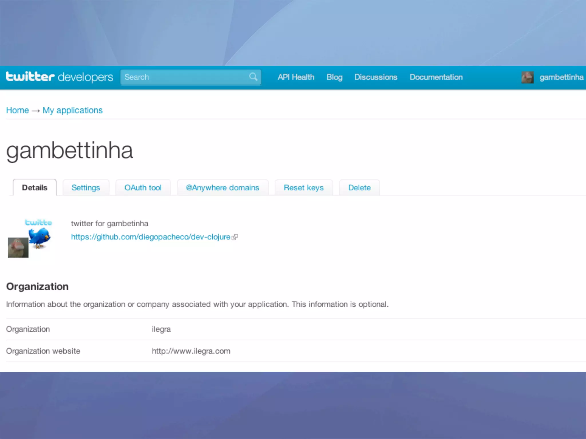Viewport: 586px width, 439px height.
Task: Open Documentation in top navigation
Action: point(436,77)
